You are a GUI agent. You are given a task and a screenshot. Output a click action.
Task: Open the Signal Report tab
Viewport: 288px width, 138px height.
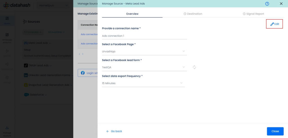pos(253,14)
